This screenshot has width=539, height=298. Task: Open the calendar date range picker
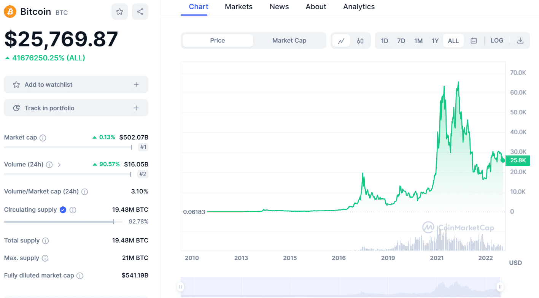[x=474, y=41]
